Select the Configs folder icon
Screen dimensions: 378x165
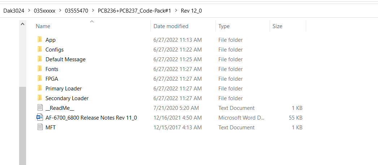40,49
